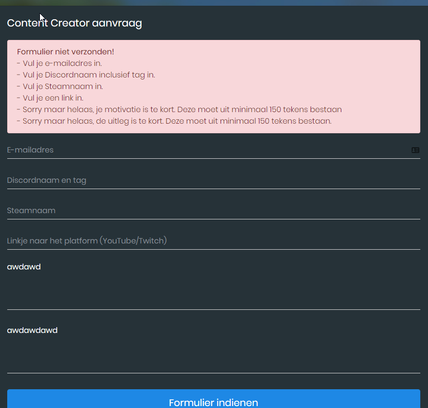Click the "motivatie is te kort" error message
The width and height of the screenshot is (428, 408).
click(179, 109)
